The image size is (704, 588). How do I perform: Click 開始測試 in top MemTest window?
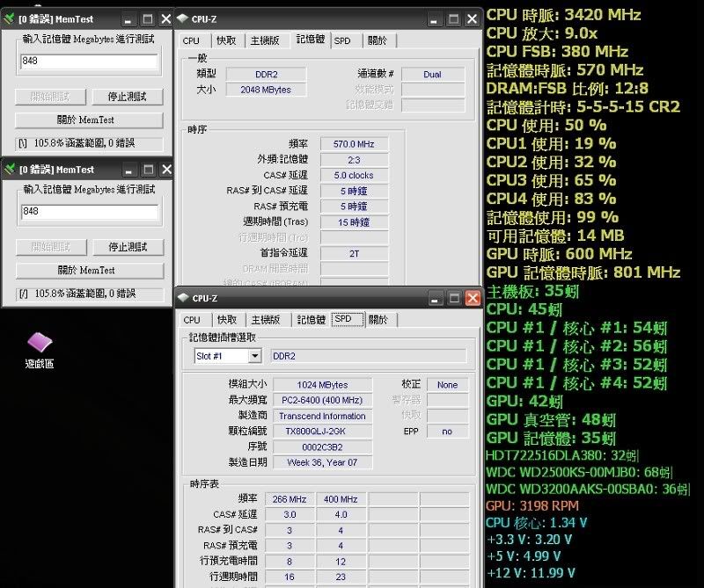[x=50, y=97]
